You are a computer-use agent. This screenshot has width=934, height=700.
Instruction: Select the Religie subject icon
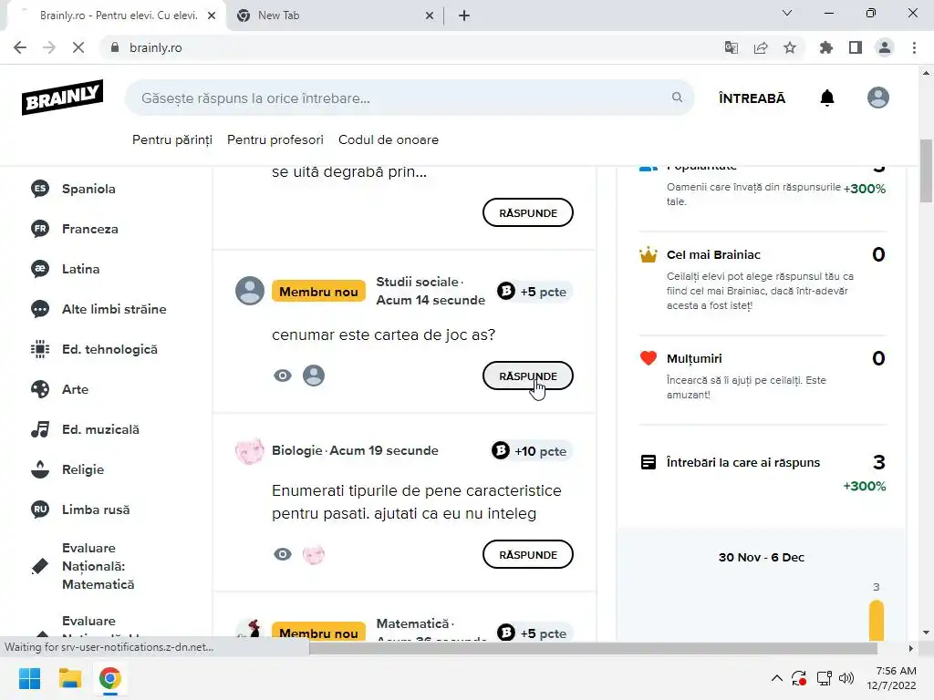40,469
